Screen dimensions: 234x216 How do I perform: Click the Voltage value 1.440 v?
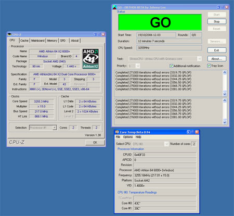[x=72, y=66]
